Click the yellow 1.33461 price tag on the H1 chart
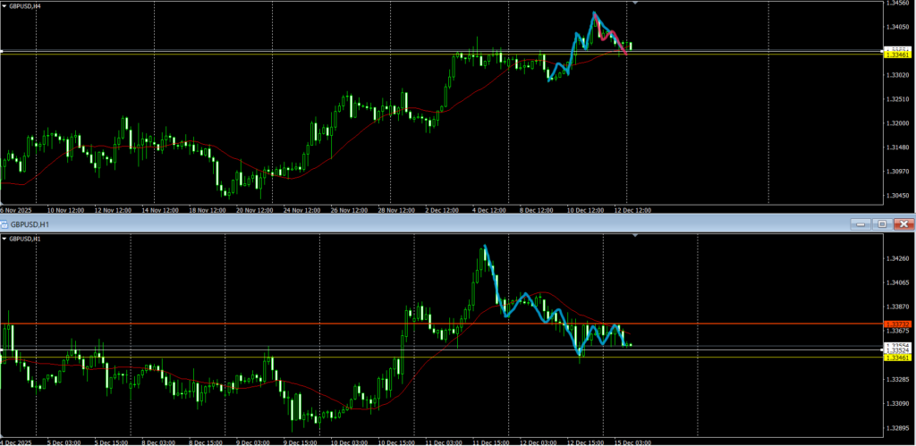Image resolution: width=916 pixels, height=446 pixels. [x=896, y=358]
